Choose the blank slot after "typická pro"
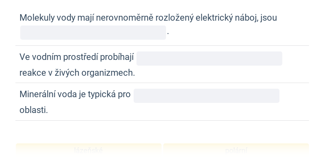 [207, 96]
